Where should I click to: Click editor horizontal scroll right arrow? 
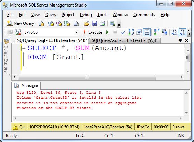tap(181, 77)
